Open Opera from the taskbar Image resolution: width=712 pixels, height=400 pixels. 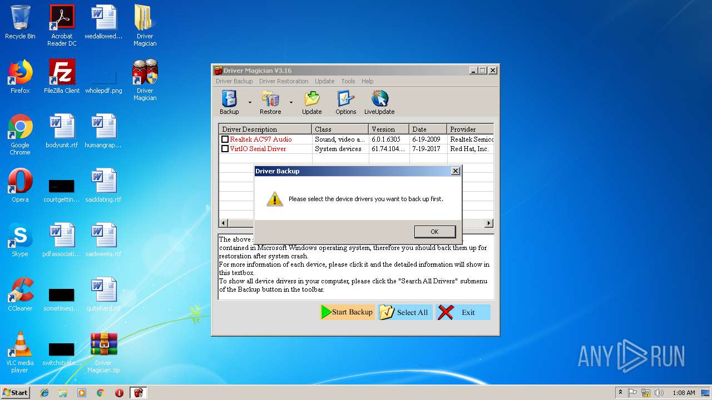pos(119,393)
